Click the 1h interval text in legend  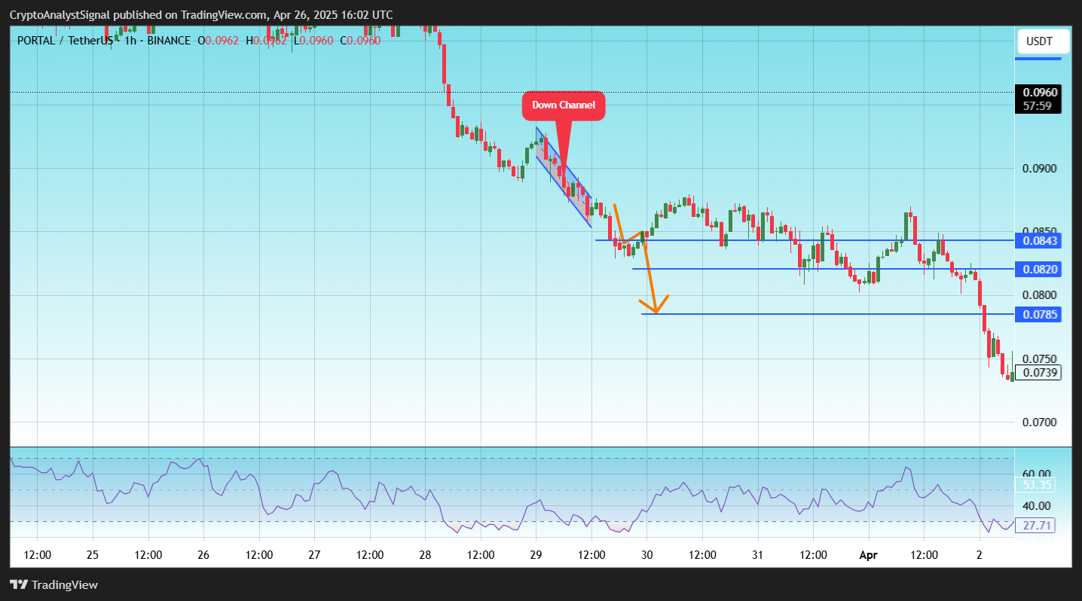(130, 41)
